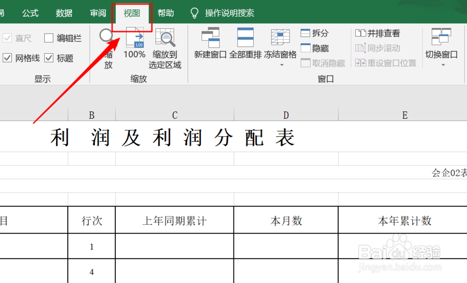Reset zoom to 100% icon
Viewport: 467px width, 283px height.
coord(134,37)
